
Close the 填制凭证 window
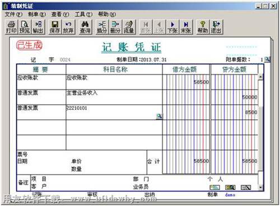point(273,6)
